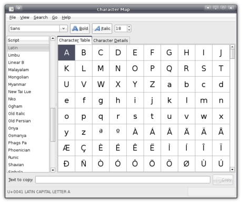
Task: Increase font size with the up stepper arrow
Action: pos(129,27)
